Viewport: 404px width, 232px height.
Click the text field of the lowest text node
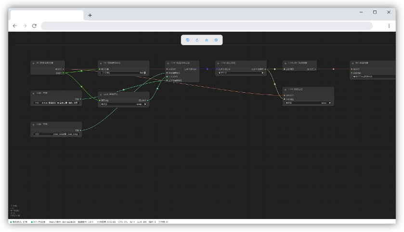tap(57, 134)
